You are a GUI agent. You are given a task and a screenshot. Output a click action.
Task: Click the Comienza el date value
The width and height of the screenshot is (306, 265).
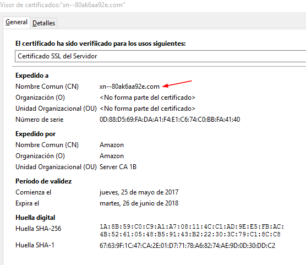(139, 192)
